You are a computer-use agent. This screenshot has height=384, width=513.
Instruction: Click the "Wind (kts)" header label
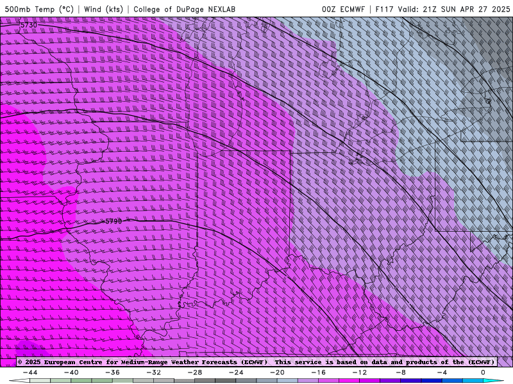[103, 9]
